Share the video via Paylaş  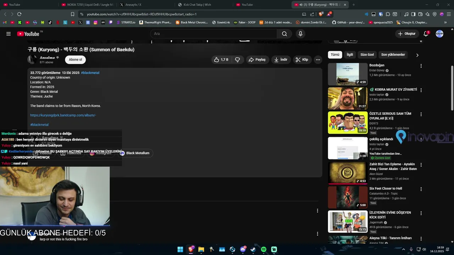coord(257,59)
